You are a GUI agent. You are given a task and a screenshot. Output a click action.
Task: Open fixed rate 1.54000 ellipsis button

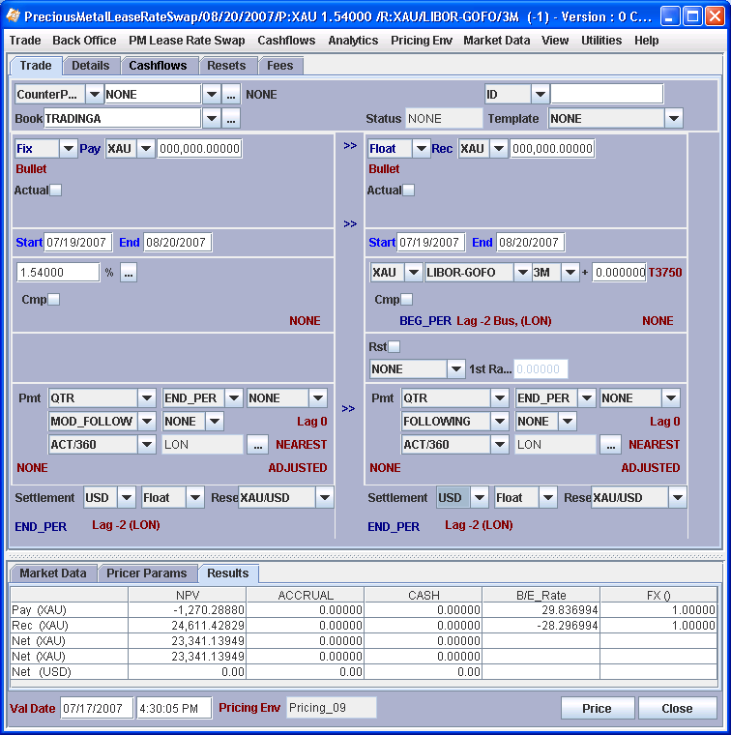point(129,273)
